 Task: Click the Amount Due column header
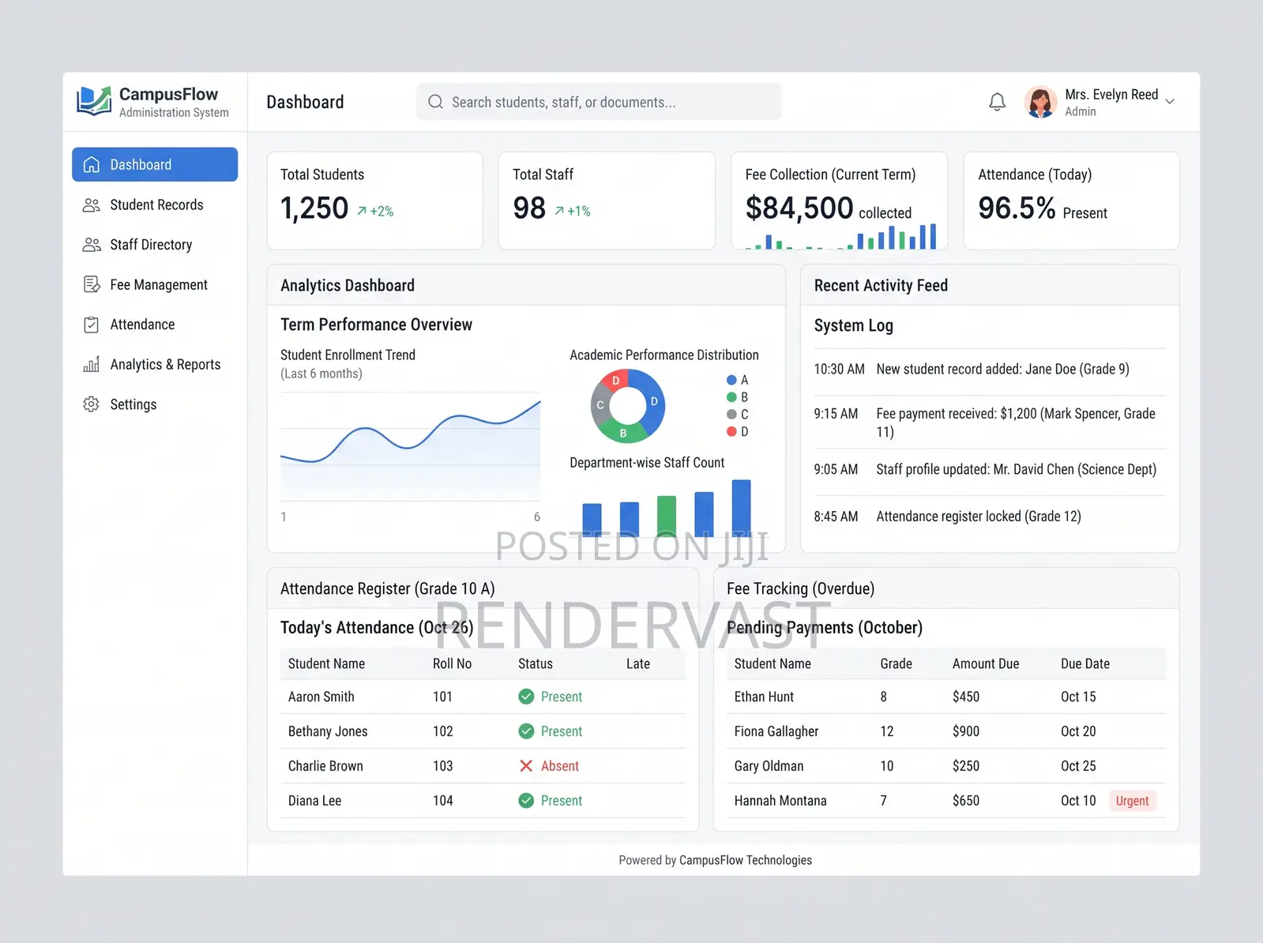tap(986, 663)
